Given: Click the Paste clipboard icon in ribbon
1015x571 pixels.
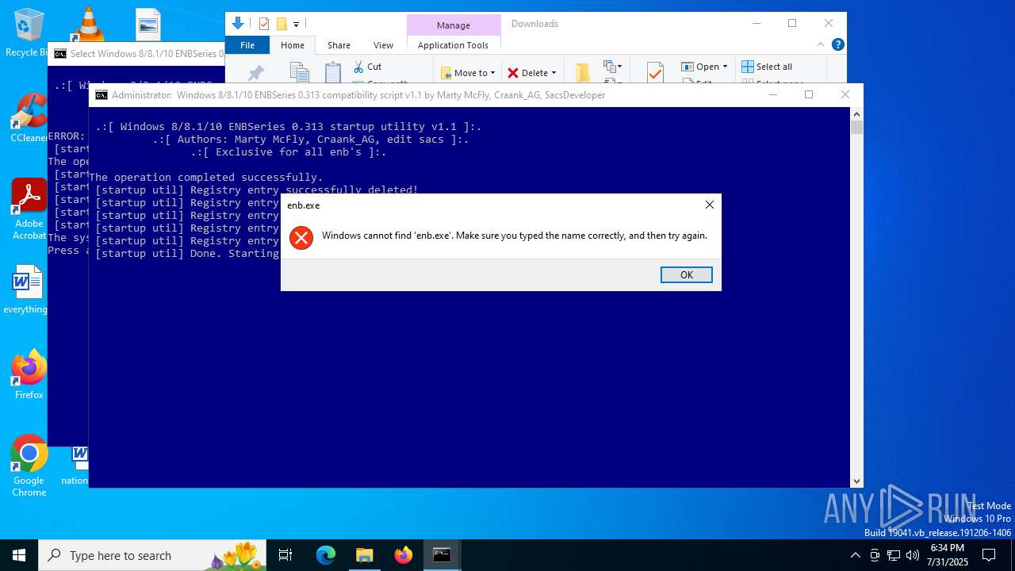Looking at the screenshot, I should coord(333,72).
